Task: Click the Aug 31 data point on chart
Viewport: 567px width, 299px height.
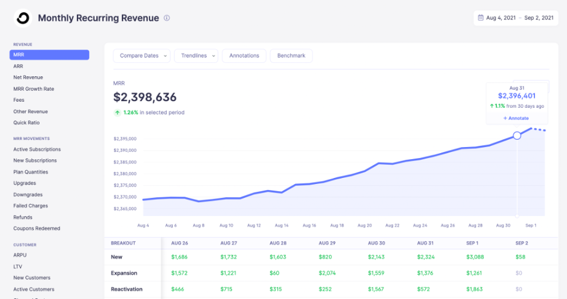Action: (517, 136)
